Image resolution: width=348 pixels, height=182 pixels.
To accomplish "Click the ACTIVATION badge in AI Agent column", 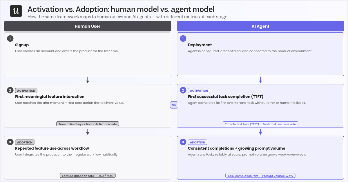I will pyautogui.click(x=199, y=91).
